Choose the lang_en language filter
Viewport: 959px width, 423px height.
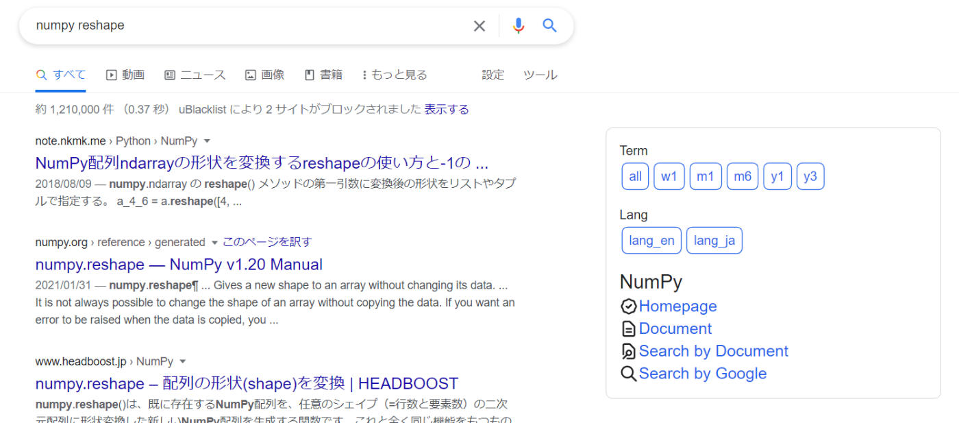pos(651,241)
